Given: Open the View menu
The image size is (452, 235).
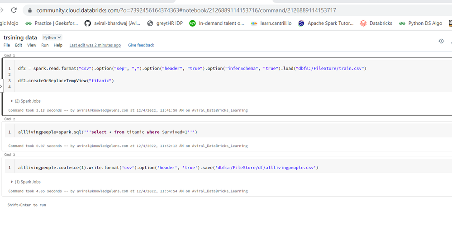Looking at the screenshot, I should pos(32,45).
